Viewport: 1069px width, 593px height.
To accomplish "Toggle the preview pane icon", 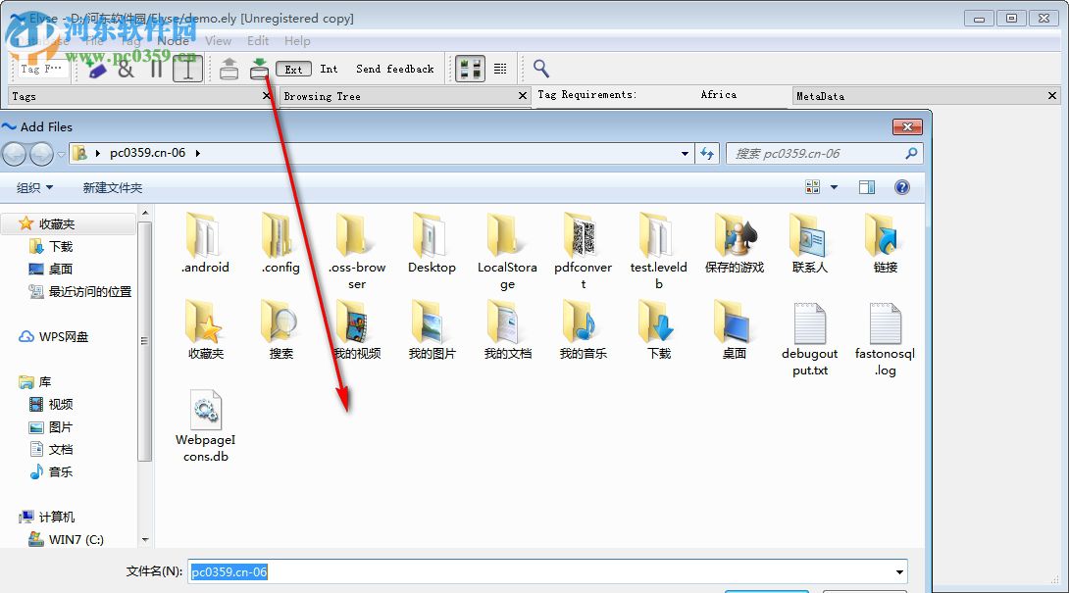I will pos(867,187).
